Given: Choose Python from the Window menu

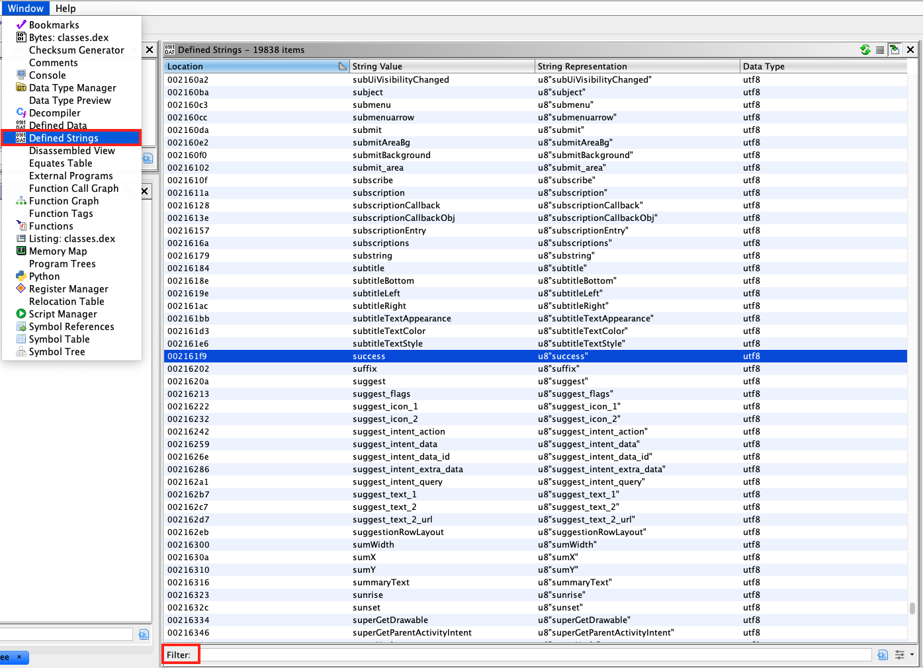Looking at the screenshot, I should coord(44,276).
